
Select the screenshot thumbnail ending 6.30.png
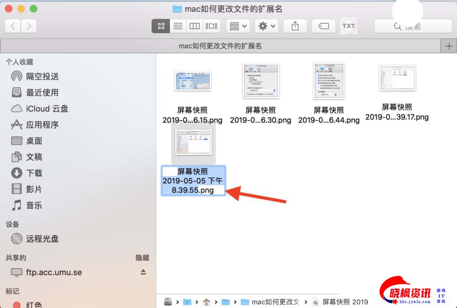pos(260,81)
